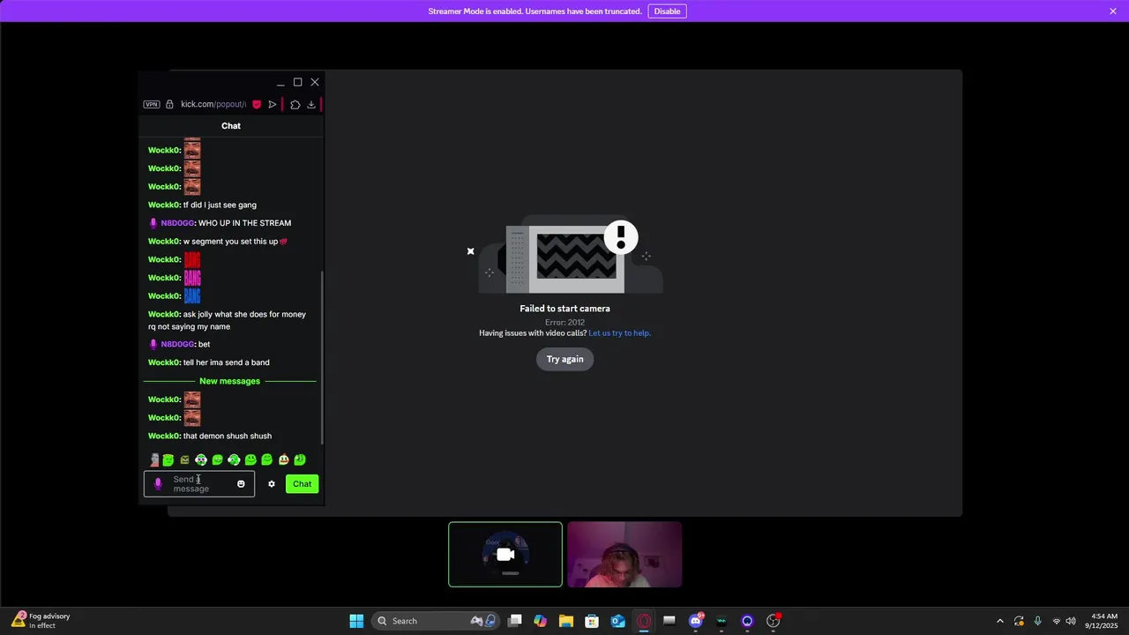1129x635 pixels.
Task: Open Discord from the taskbar
Action: tap(696, 621)
